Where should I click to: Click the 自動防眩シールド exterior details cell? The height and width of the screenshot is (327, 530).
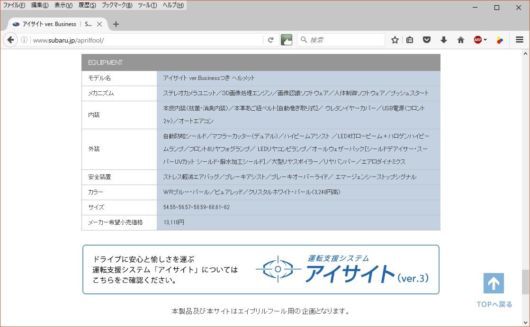pyautogui.click(x=298, y=149)
